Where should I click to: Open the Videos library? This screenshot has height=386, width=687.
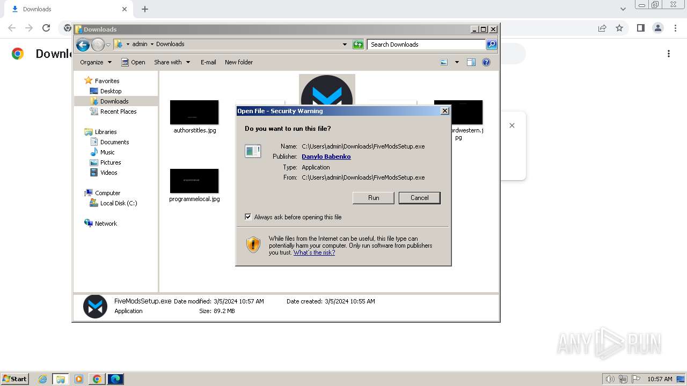(108, 173)
